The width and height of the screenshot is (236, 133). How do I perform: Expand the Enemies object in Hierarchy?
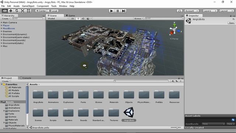click(x=1, y=31)
